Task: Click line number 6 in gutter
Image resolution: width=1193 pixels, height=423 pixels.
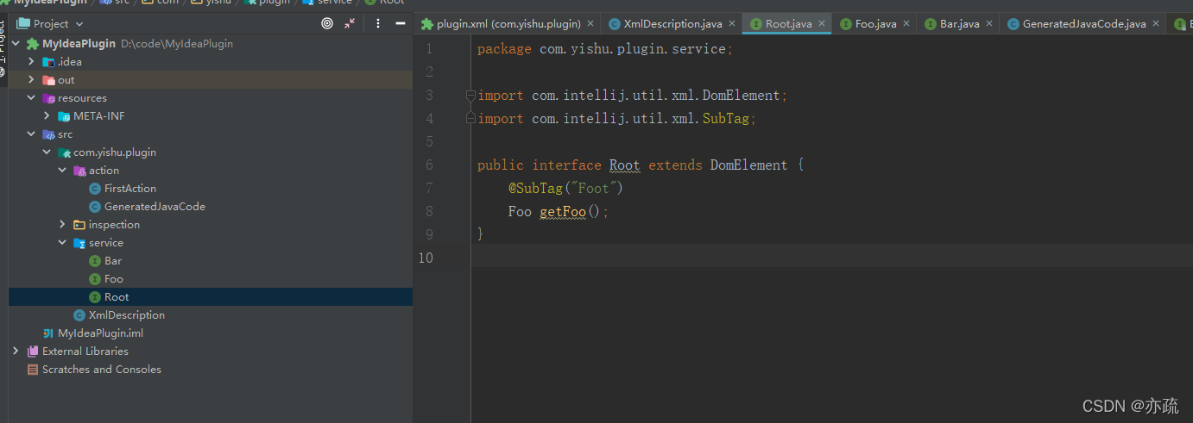Action: (x=429, y=165)
